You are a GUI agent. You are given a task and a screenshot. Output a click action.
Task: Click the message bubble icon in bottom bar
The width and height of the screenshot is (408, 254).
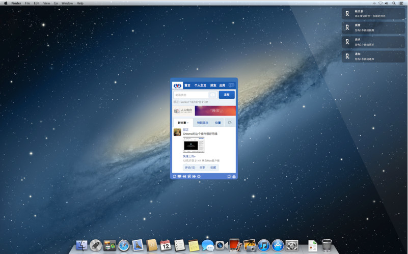[179, 177]
